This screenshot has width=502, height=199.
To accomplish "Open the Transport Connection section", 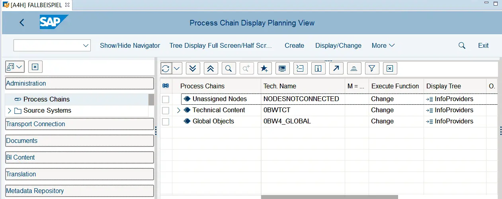I will point(79,124).
